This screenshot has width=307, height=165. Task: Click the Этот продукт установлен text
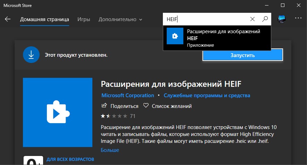click(76, 55)
